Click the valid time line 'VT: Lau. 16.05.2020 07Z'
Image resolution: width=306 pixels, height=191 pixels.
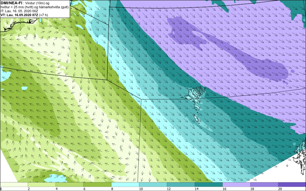[x=20, y=15]
